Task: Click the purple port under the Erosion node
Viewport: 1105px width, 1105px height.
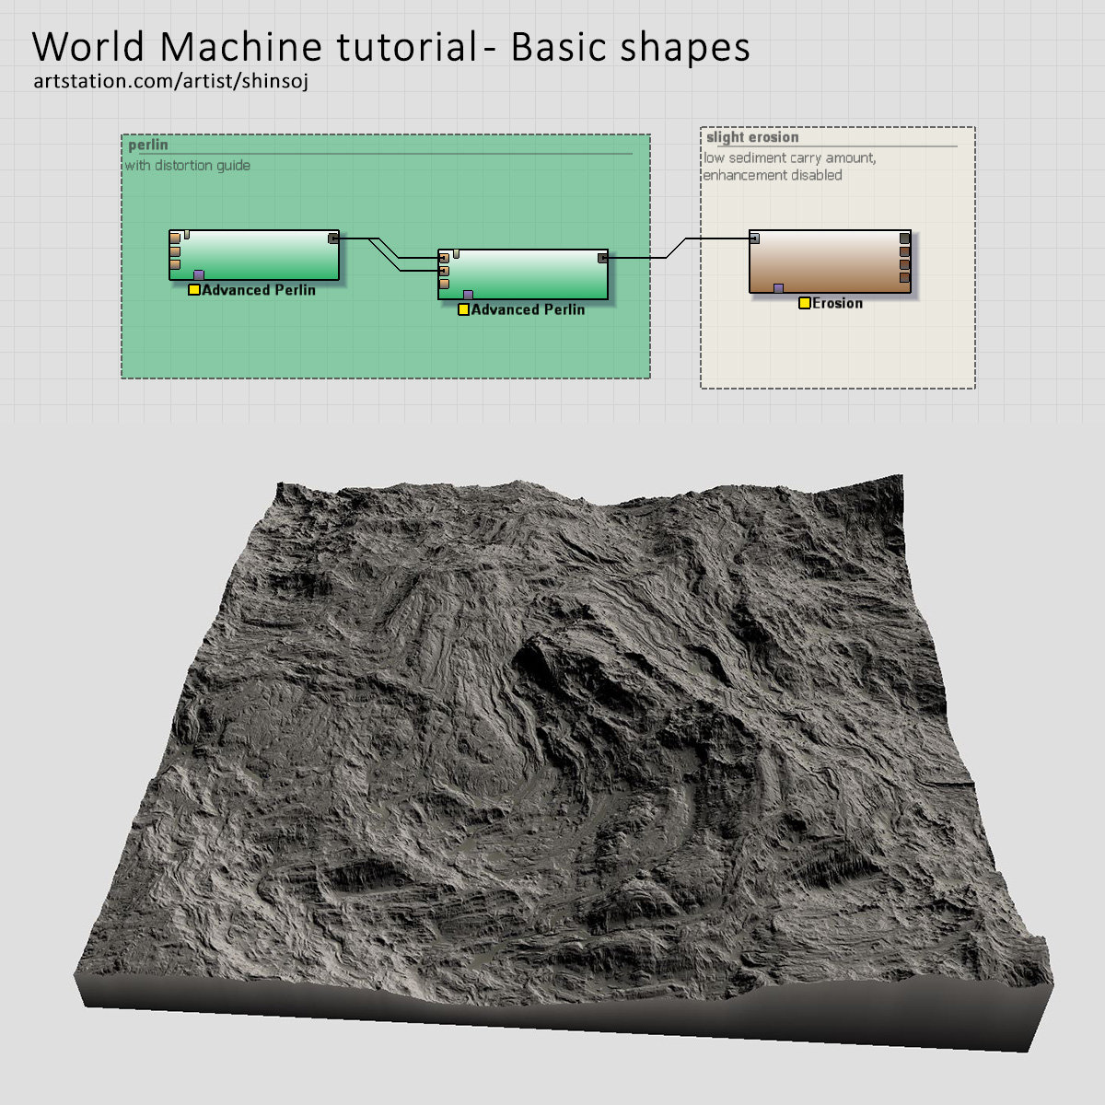Action: (779, 288)
